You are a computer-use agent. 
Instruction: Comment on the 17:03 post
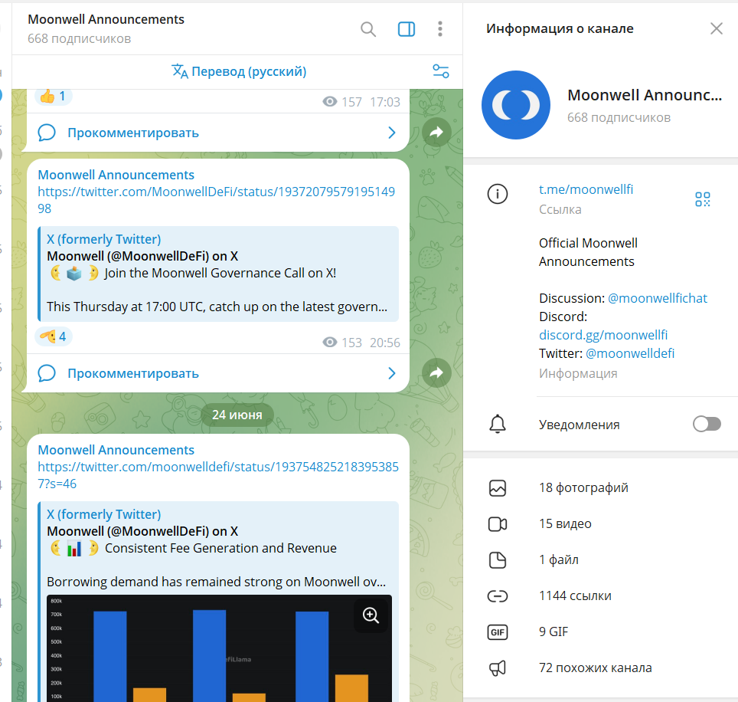(218, 133)
